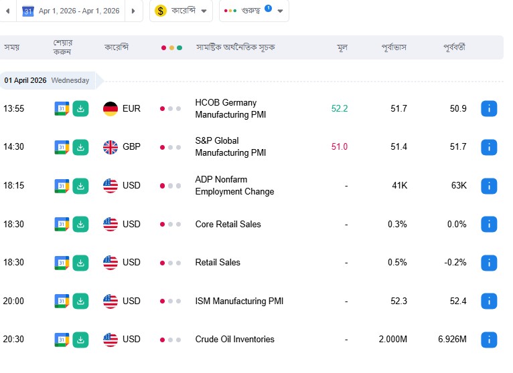Sort by the সময় time column header
This screenshot has width=513, height=373.
pos(12,47)
